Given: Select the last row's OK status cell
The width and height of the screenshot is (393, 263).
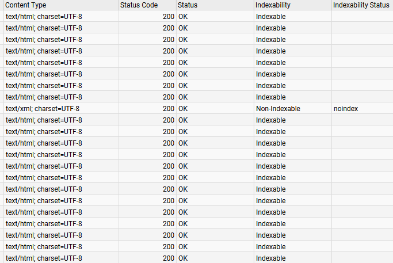Looking at the screenshot, I should (183, 258).
